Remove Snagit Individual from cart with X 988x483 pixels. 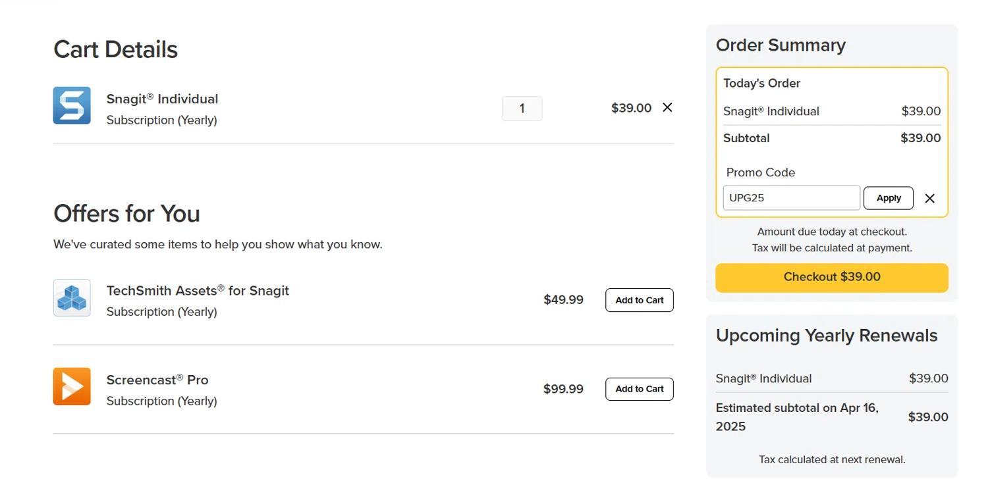tap(667, 107)
